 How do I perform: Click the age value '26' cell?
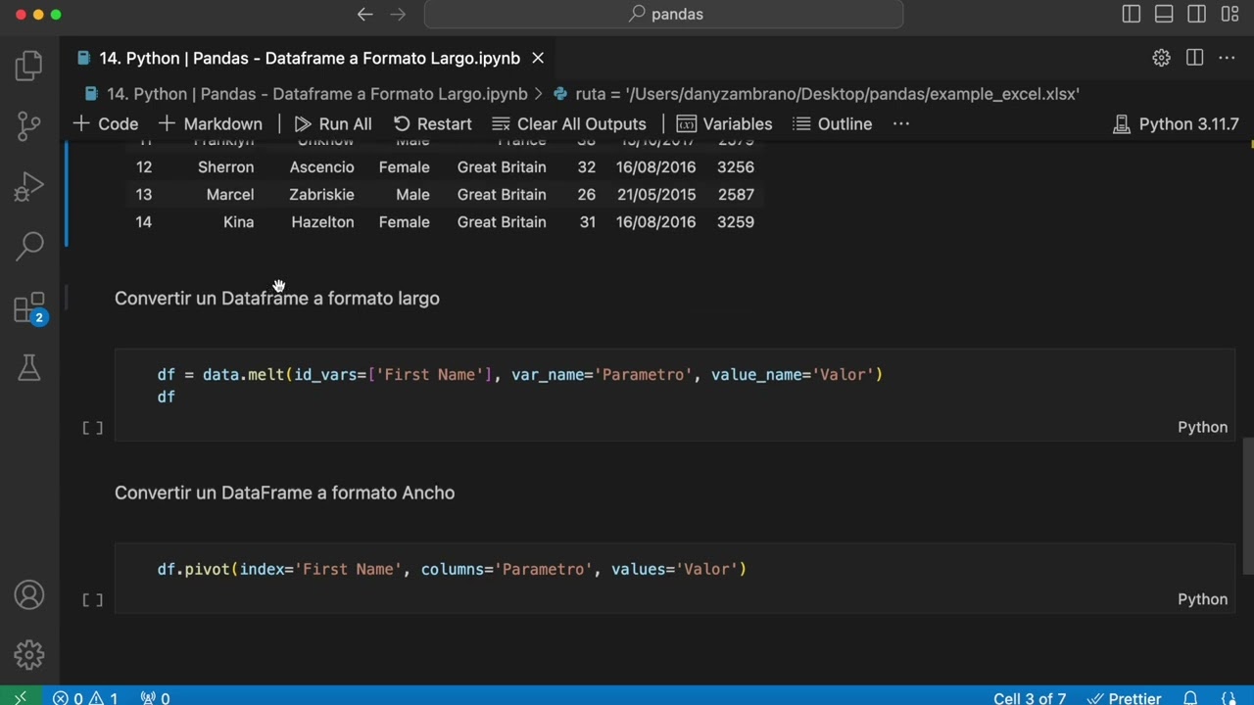pyautogui.click(x=586, y=195)
